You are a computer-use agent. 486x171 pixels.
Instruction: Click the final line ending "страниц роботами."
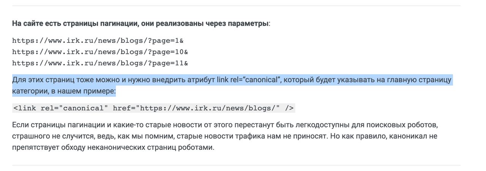point(113,147)
